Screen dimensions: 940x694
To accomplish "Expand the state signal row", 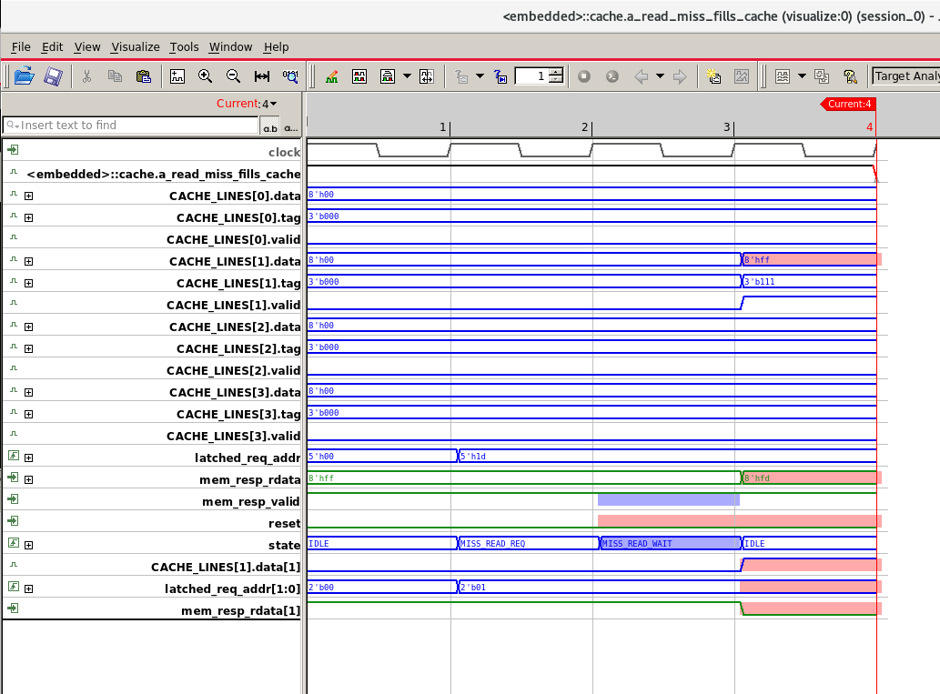I will (29, 546).
